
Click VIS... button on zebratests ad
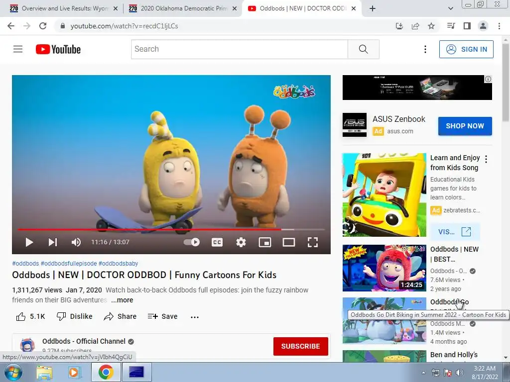coord(455,232)
